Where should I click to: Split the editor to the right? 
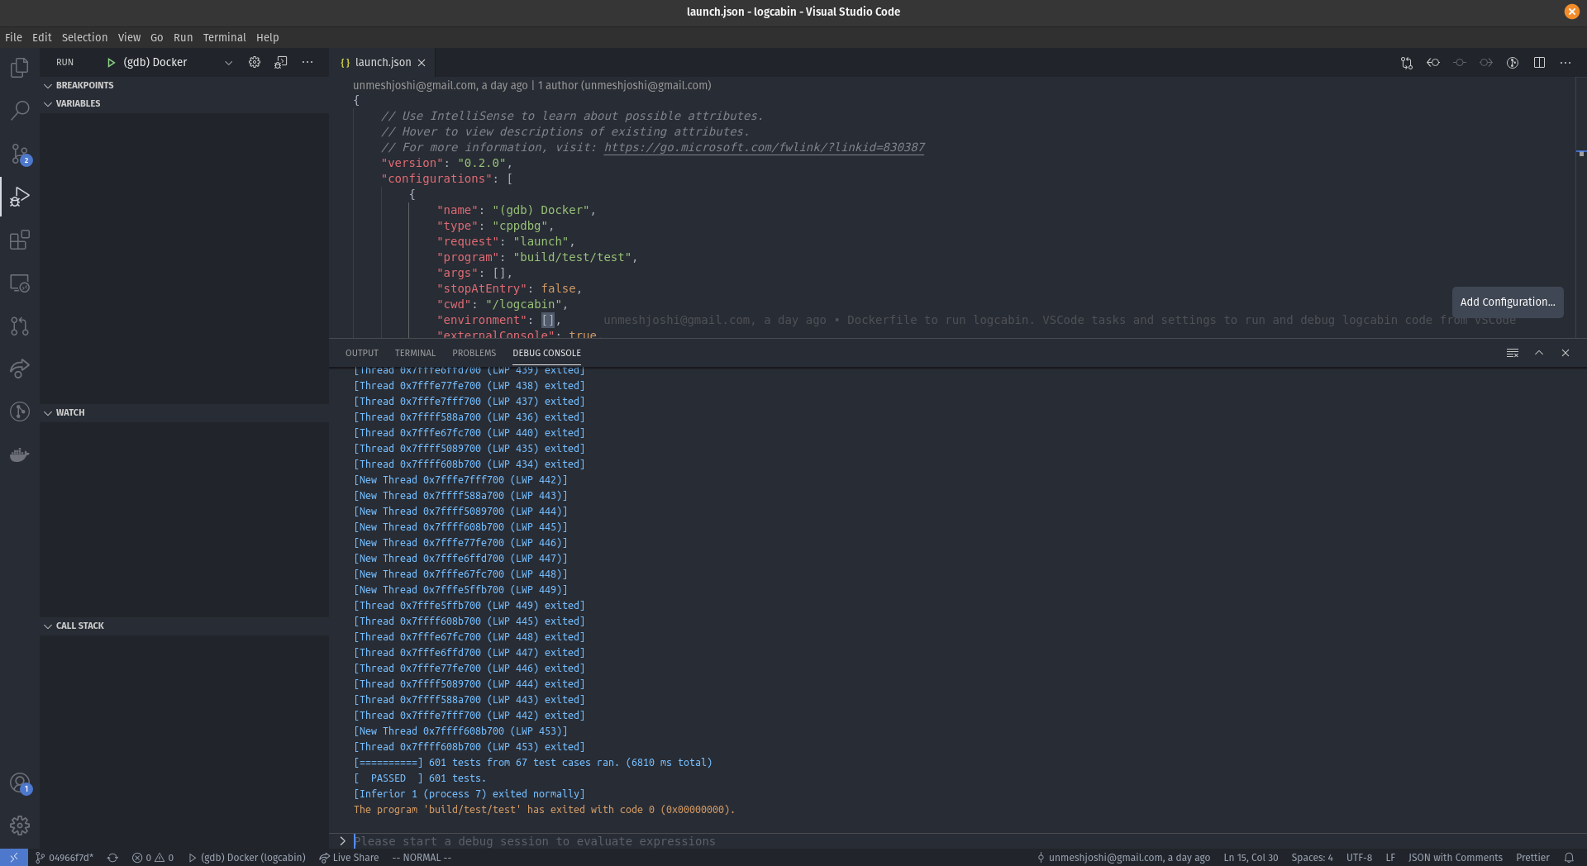point(1539,63)
